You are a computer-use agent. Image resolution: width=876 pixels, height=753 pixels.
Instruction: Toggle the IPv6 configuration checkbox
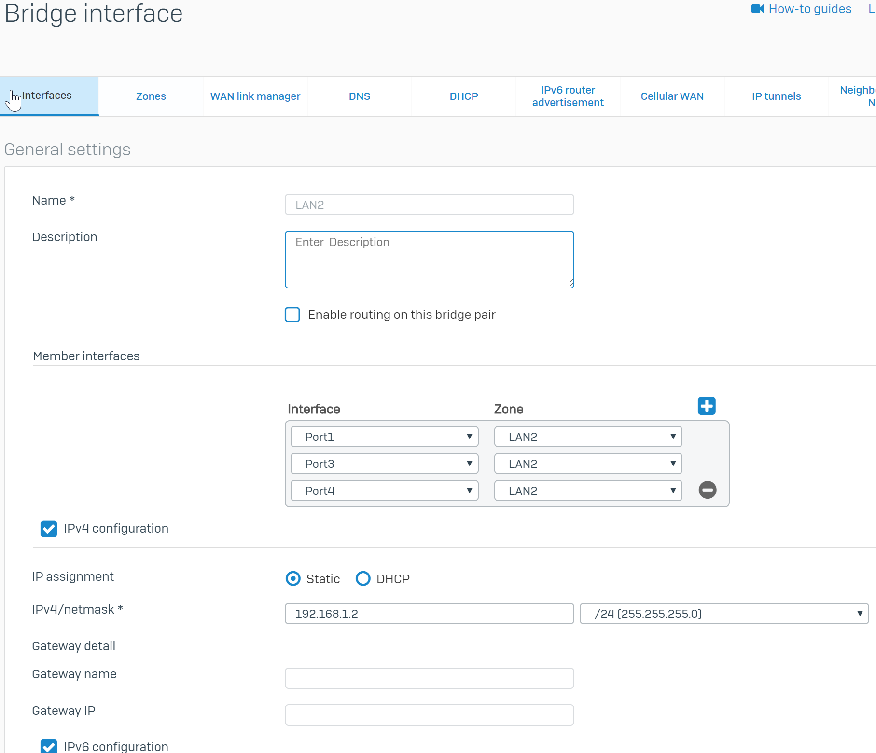pos(49,746)
